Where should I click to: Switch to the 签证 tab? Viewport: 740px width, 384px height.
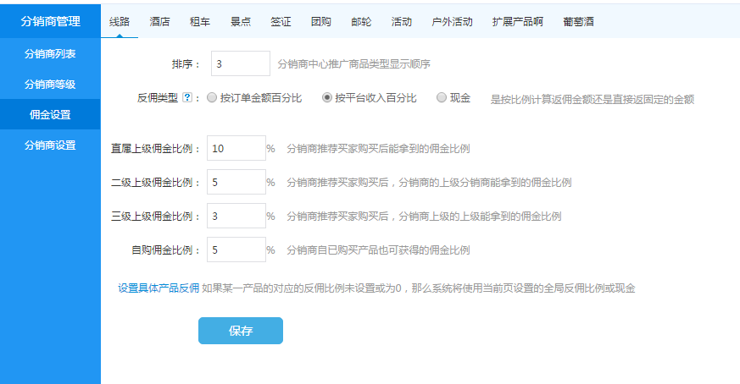[x=281, y=21]
